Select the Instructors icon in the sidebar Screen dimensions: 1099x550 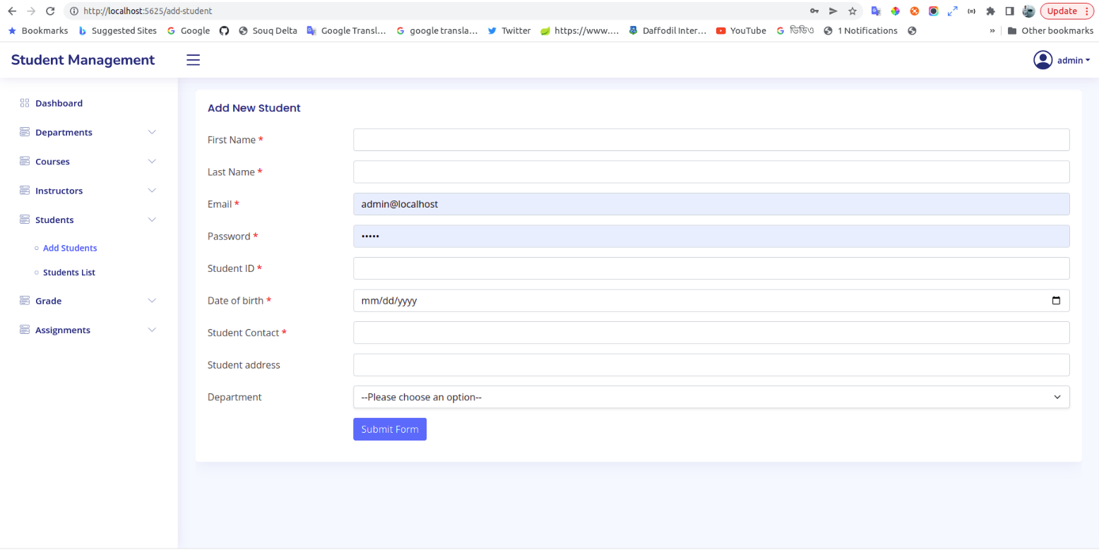(23, 190)
